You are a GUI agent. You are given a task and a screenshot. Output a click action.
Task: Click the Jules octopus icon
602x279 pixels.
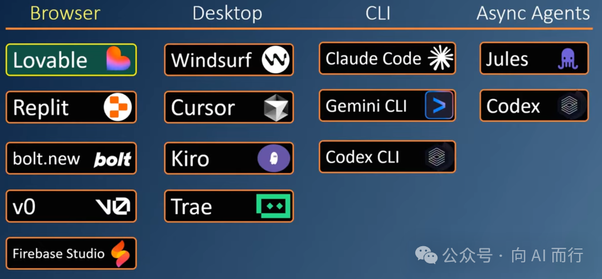click(x=568, y=60)
